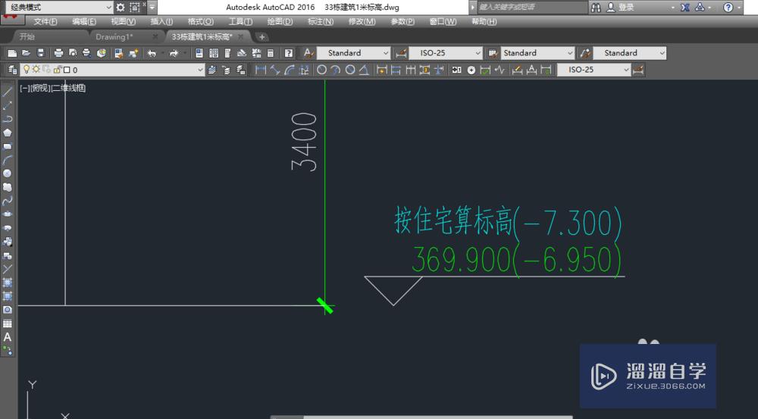Open the layer selection dropdown
Screen dimensions: 758x419
tap(113, 70)
